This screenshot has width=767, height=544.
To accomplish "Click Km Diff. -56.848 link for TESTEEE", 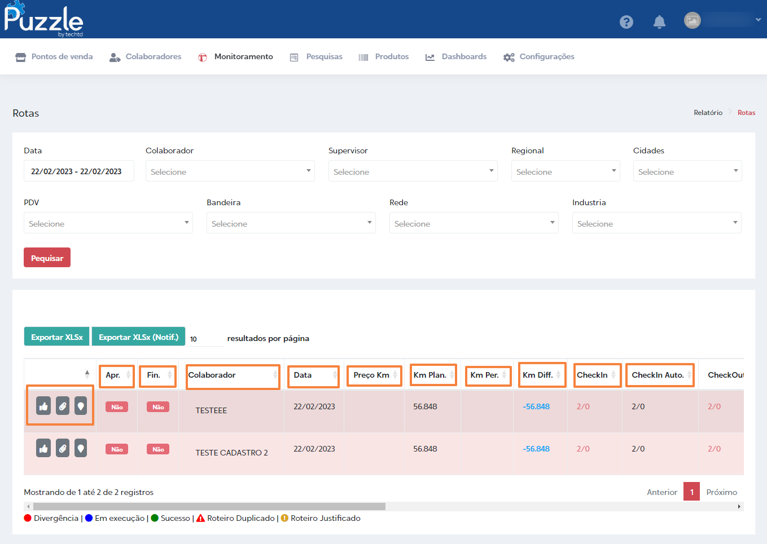I will (536, 406).
